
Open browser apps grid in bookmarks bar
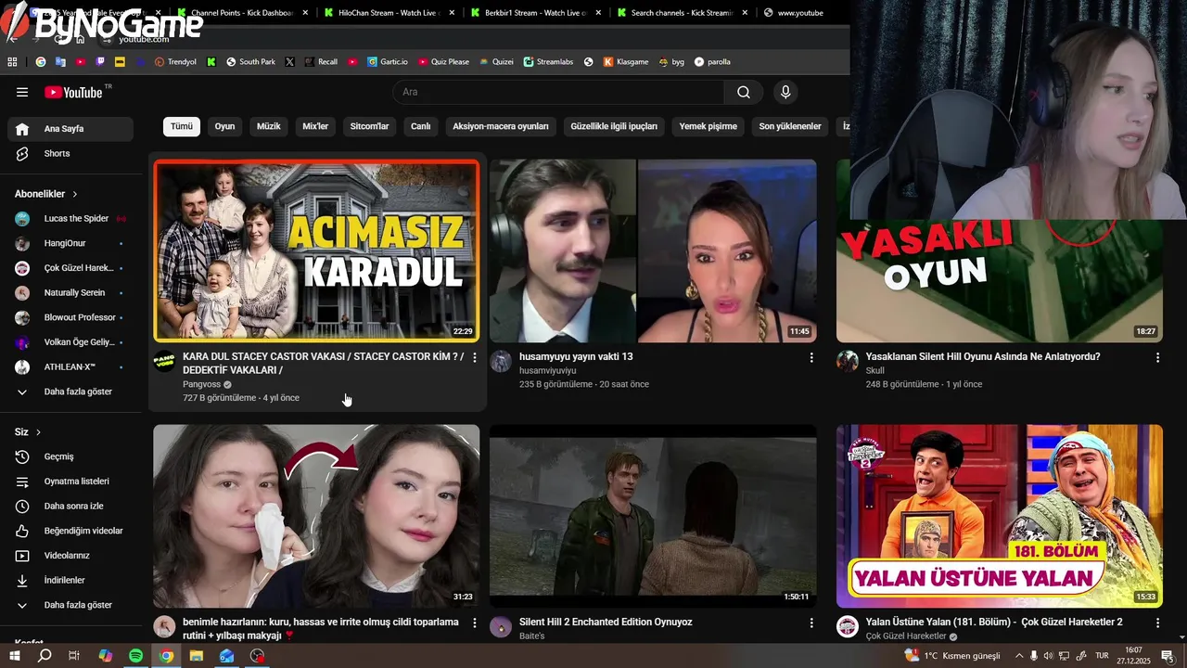point(12,62)
